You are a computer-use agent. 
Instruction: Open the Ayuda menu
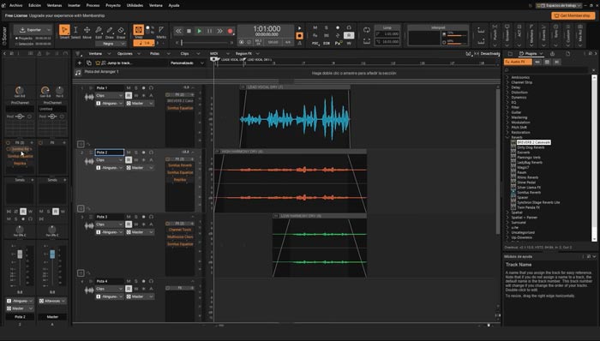pyautogui.click(x=174, y=5)
